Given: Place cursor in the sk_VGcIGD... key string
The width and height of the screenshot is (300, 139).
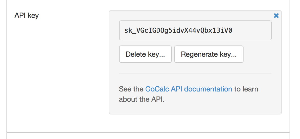Looking at the screenshot, I should [x=178, y=31].
